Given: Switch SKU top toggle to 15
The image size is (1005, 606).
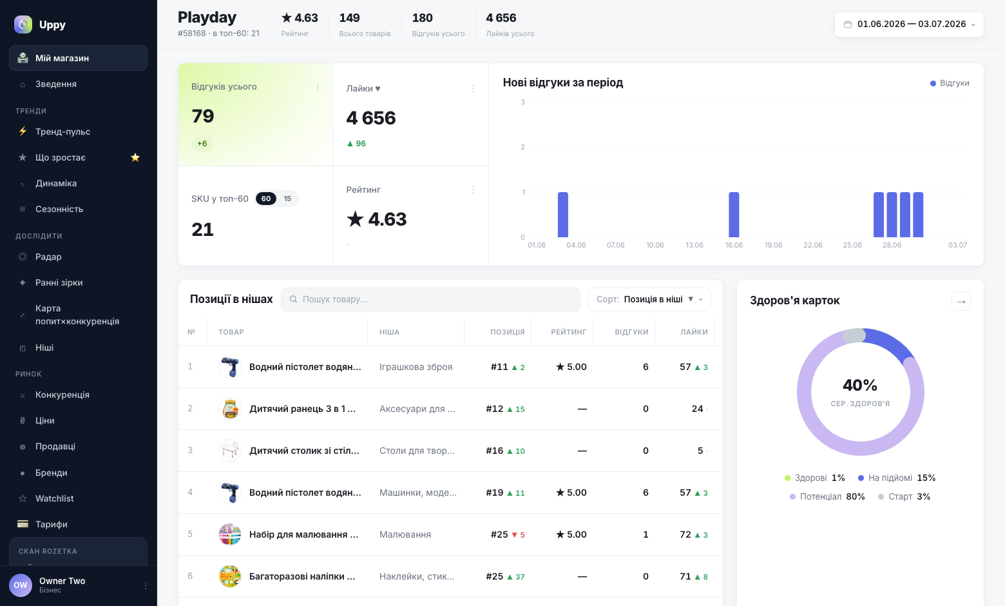Looking at the screenshot, I should (287, 199).
